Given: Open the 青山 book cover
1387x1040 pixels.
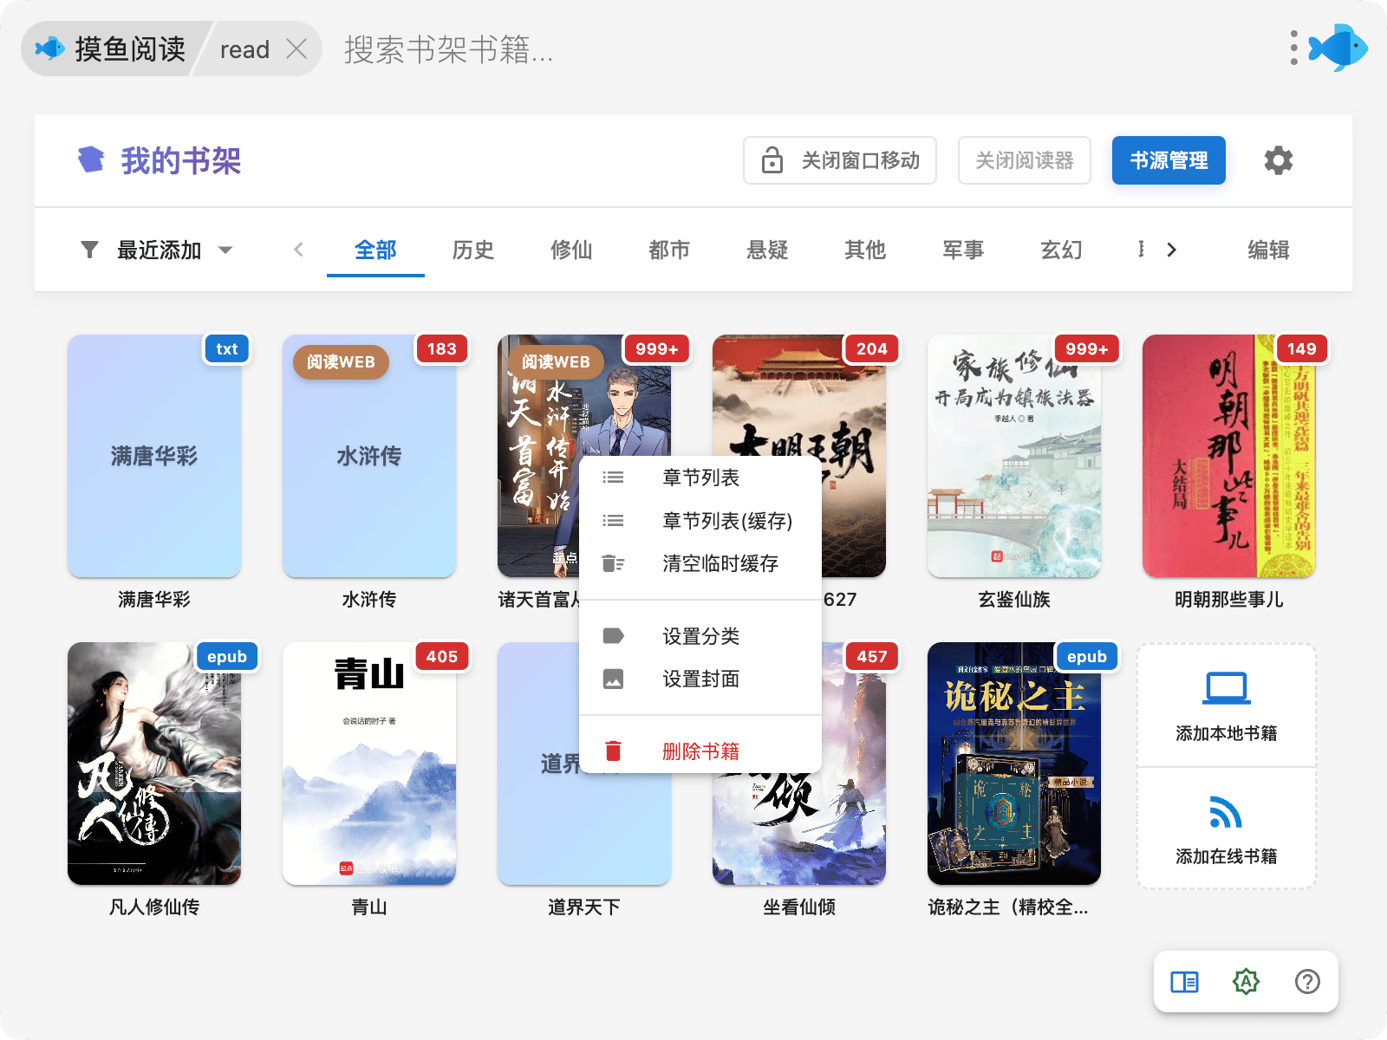Looking at the screenshot, I should point(369,764).
